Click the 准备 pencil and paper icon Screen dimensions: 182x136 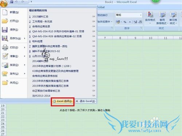5,56
